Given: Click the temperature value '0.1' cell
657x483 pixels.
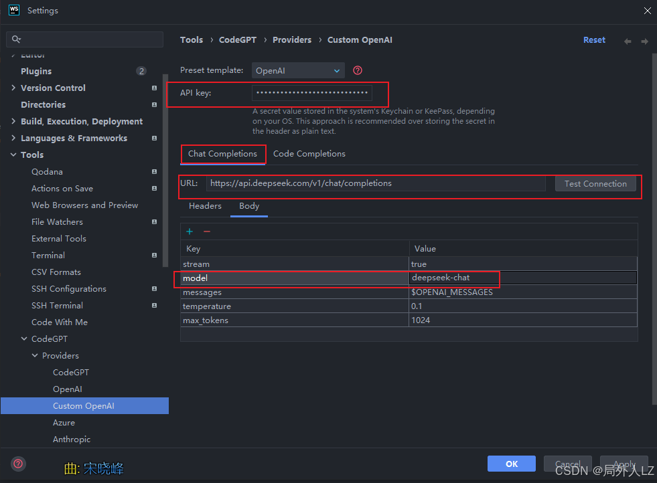Looking at the screenshot, I should pos(522,306).
